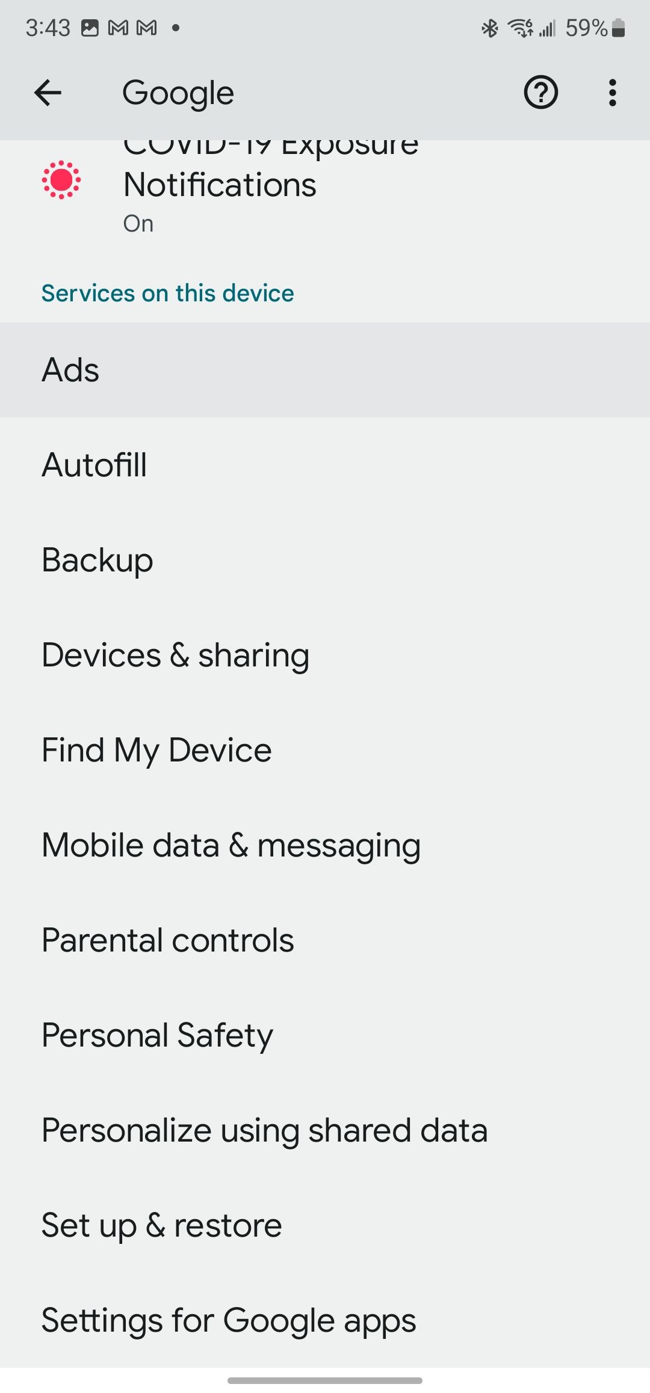Screen dimensions: 650x1393
Task: Open Settings for Google apps
Action: (x=325, y=1319)
